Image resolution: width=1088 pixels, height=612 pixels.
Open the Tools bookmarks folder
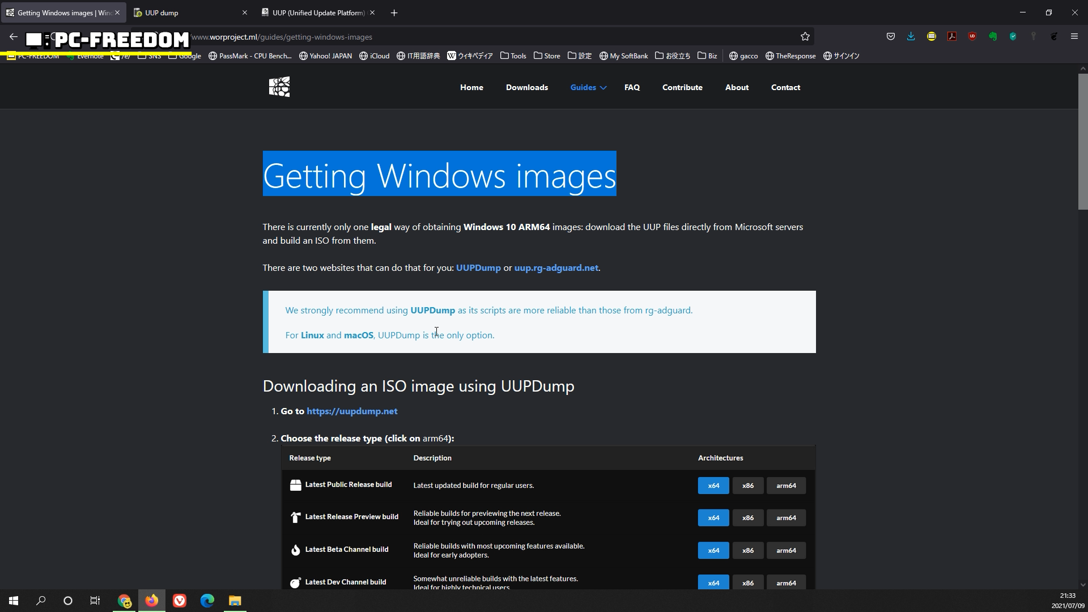click(513, 56)
